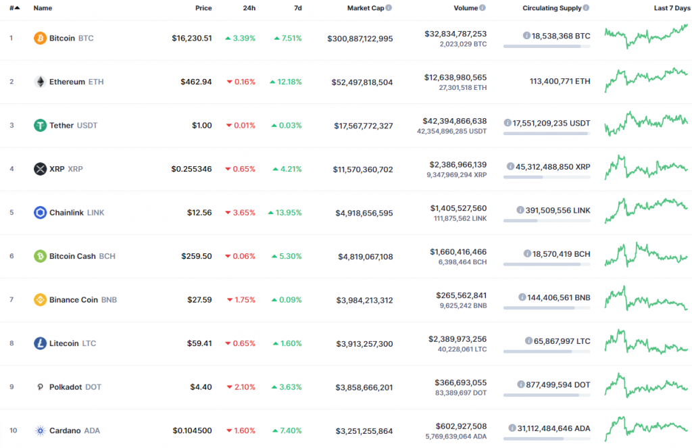Image resolution: width=692 pixels, height=448 pixels.
Task: Click Chainlink circulating supply progress bar
Action: (547, 220)
